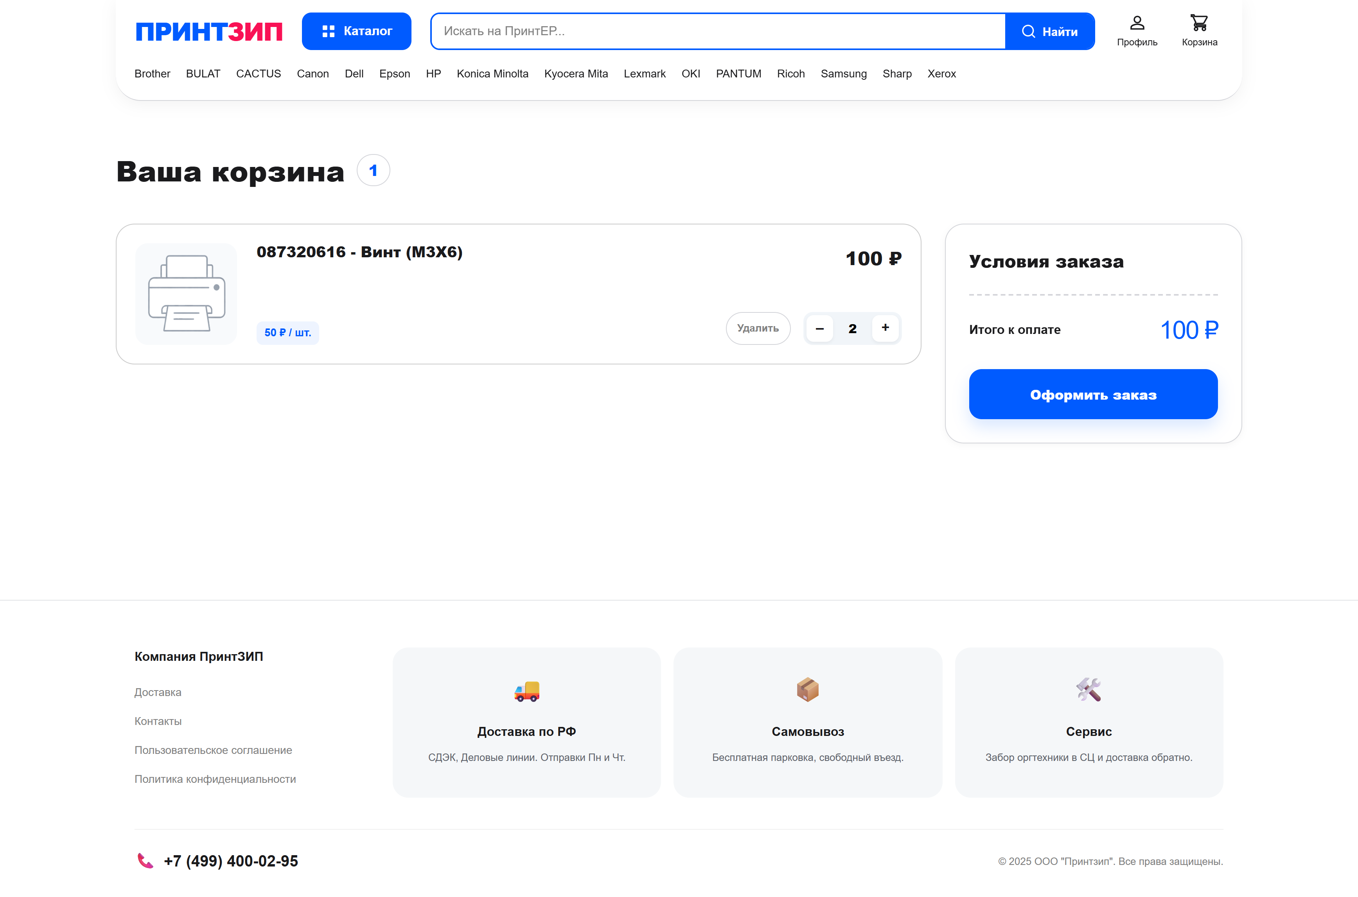Open product 087320616 Винт (М3Х6) title
The width and height of the screenshot is (1358, 897).
pos(359,252)
